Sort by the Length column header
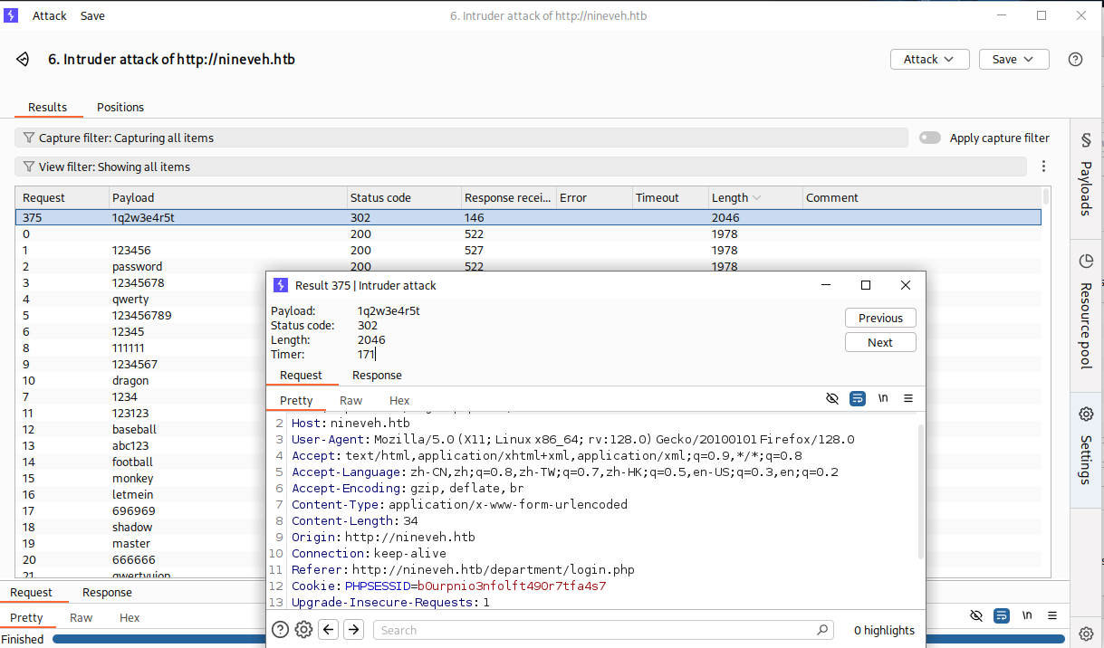 pyautogui.click(x=755, y=197)
